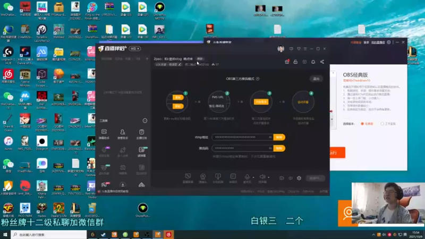
Task: Expand the microphone options arrow
Action: click(253, 177)
